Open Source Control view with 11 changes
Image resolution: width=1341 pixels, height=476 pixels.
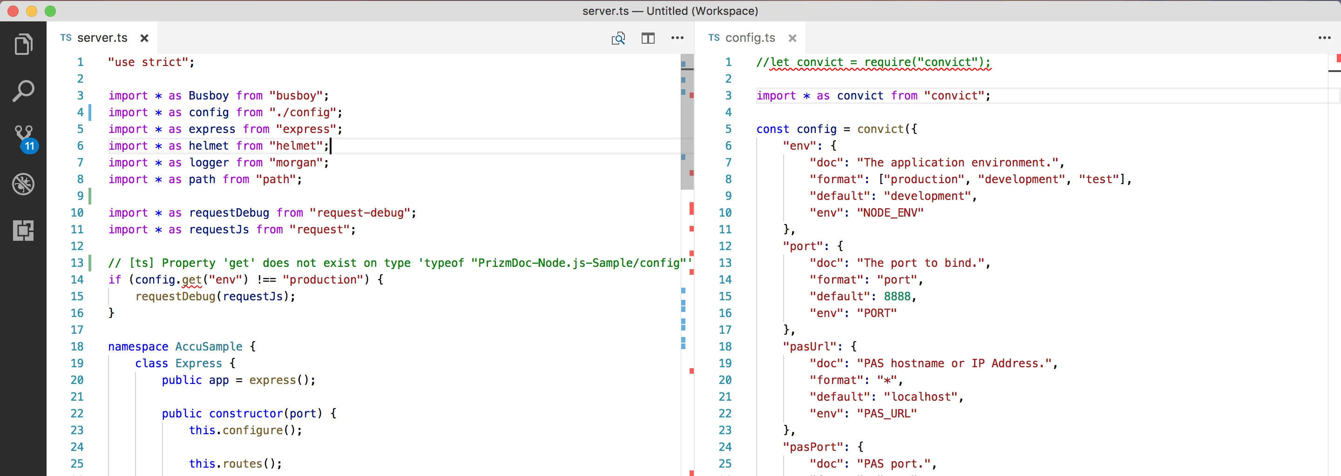(25, 139)
